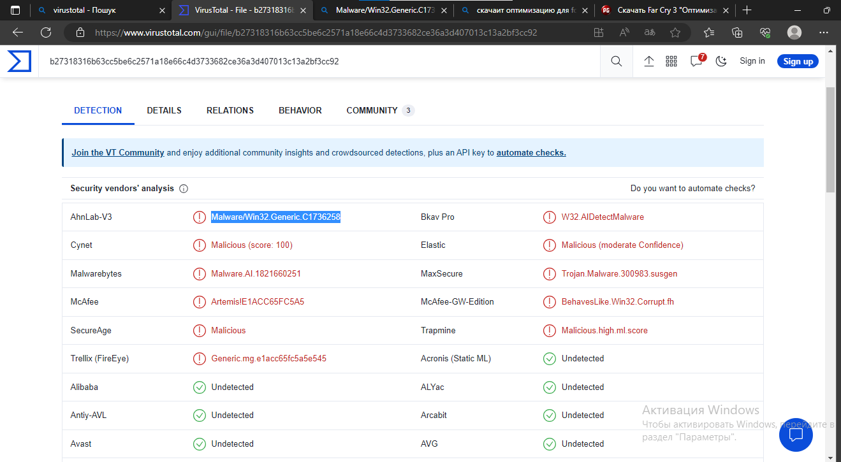
Task: Toggle dark mode moon icon
Action: [721, 61]
